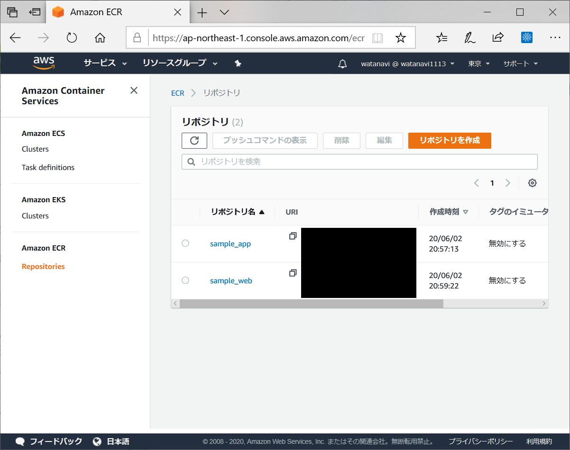This screenshot has height=450, width=570.
Task: Click the site lock security icon
Action: (x=137, y=38)
